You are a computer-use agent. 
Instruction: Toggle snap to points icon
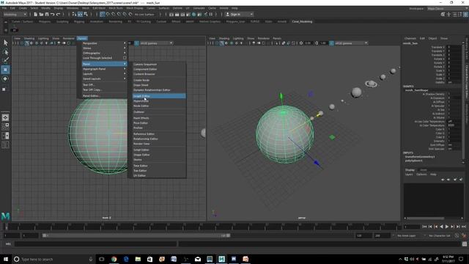coord(114,15)
